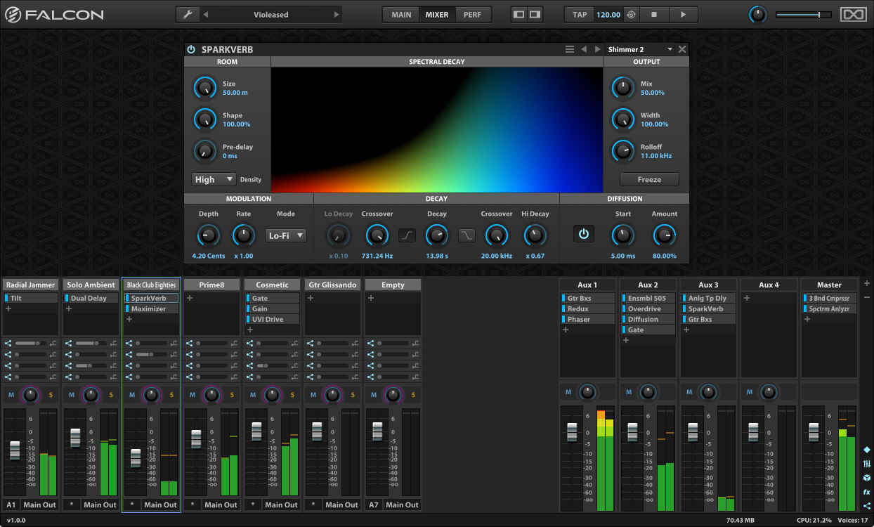Click the TAP tempo button
Viewport: 874px width, 527px height.
[x=580, y=15]
